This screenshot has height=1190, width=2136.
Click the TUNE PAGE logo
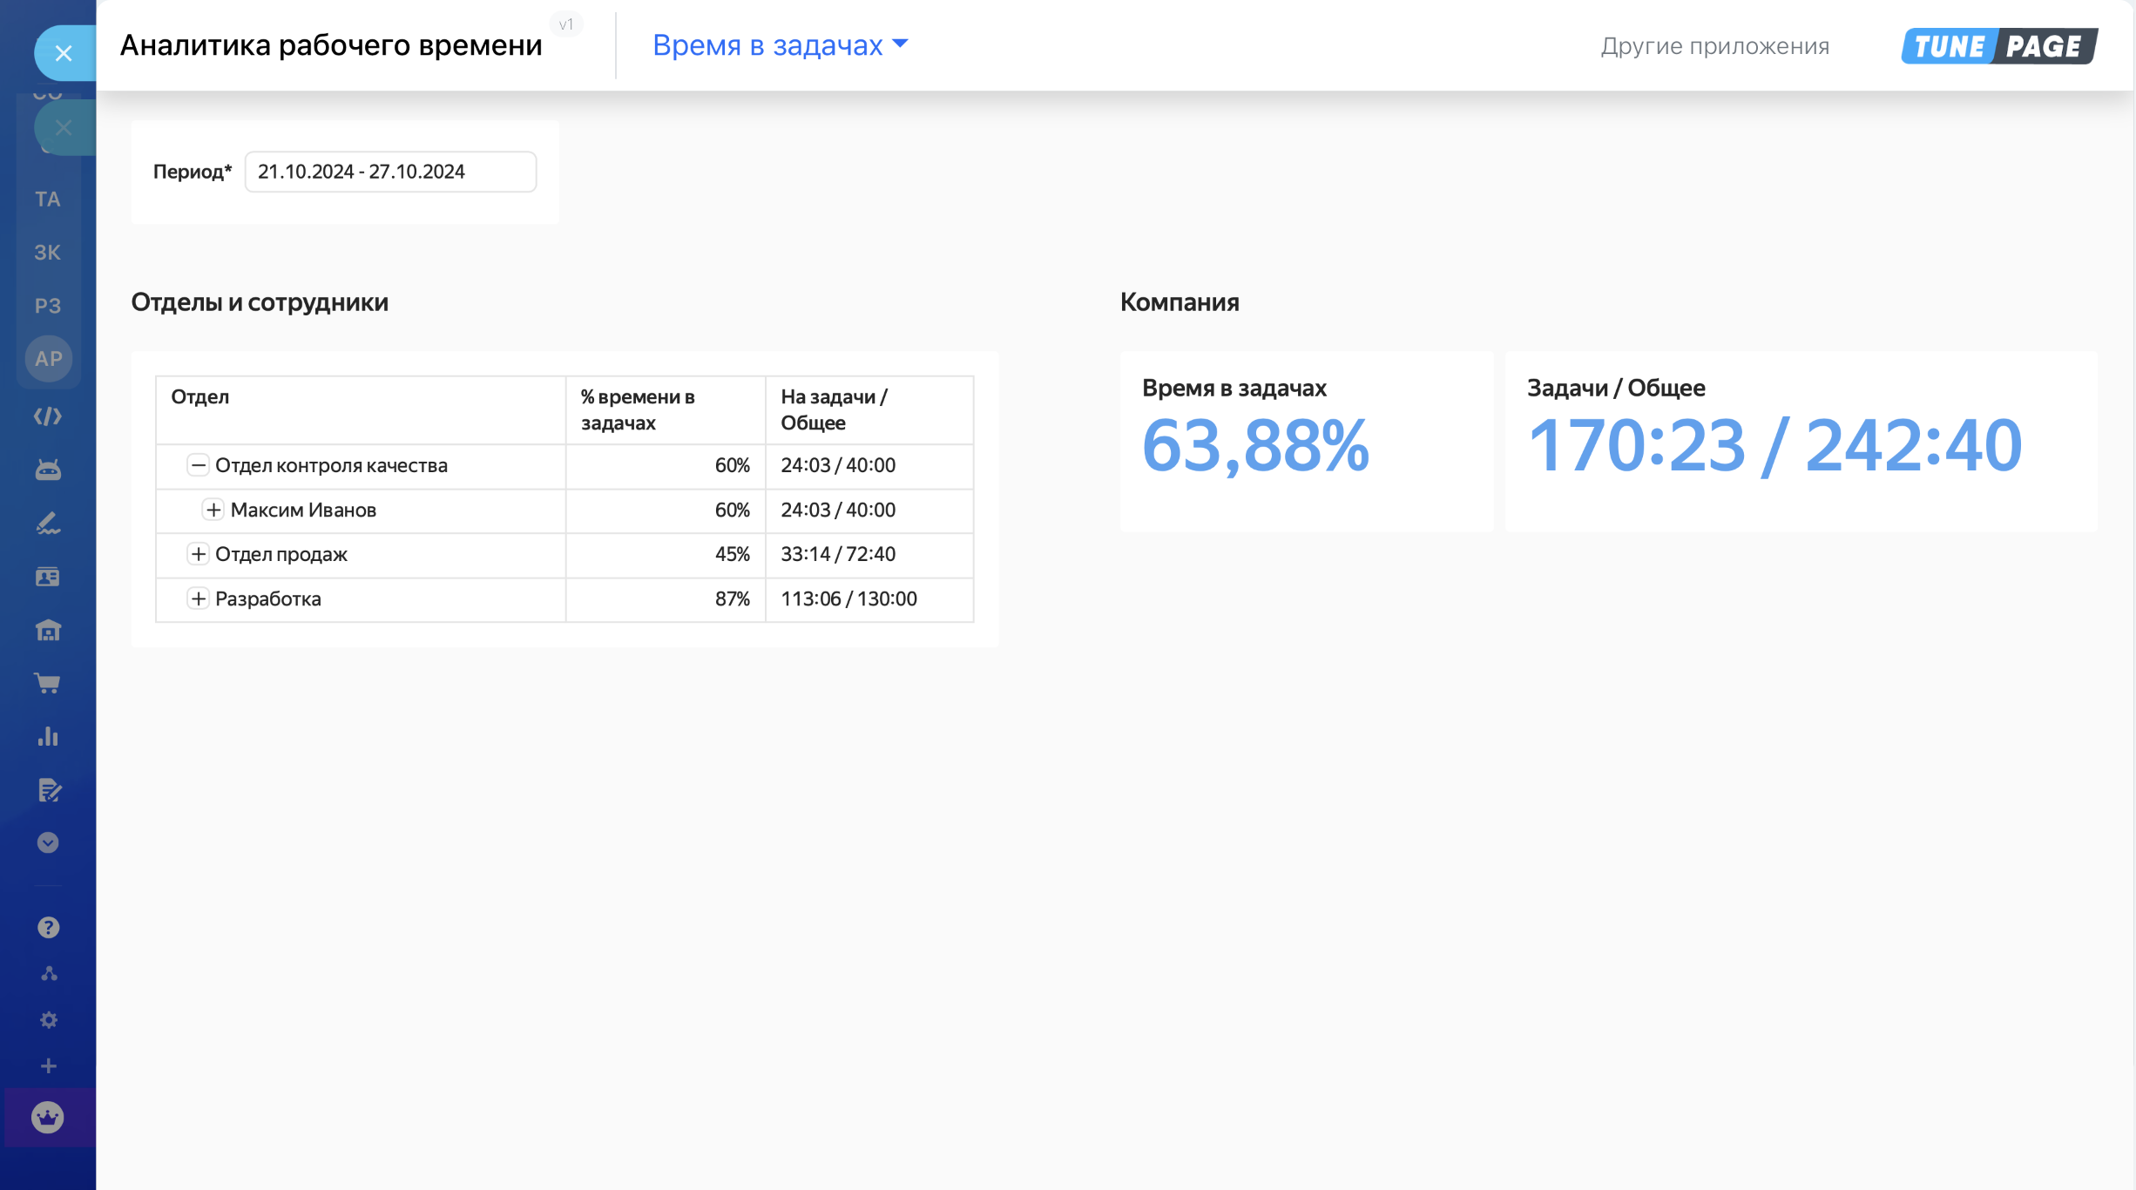coord(1999,46)
